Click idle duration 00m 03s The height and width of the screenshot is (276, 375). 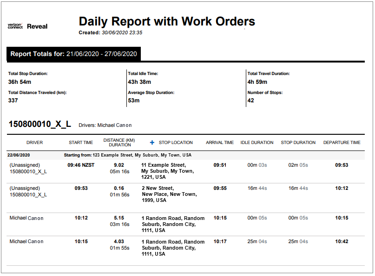pyautogui.click(x=257, y=165)
